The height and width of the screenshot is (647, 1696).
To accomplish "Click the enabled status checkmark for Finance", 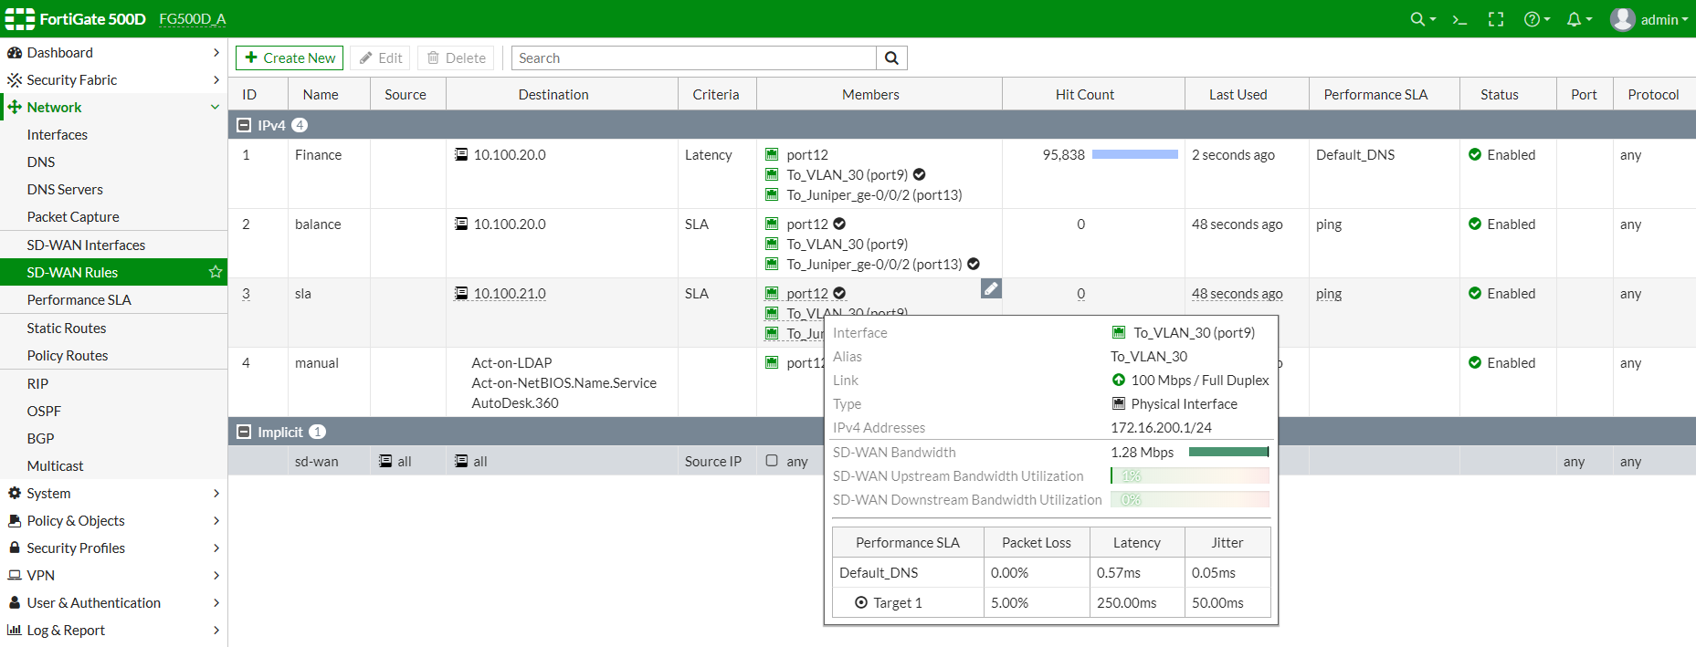I will (x=1475, y=154).
